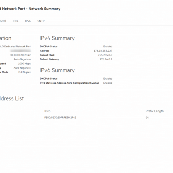Click the DHCPv4 Status Enabled value
This screenshot has width=173, height=173.
point(108,46)
